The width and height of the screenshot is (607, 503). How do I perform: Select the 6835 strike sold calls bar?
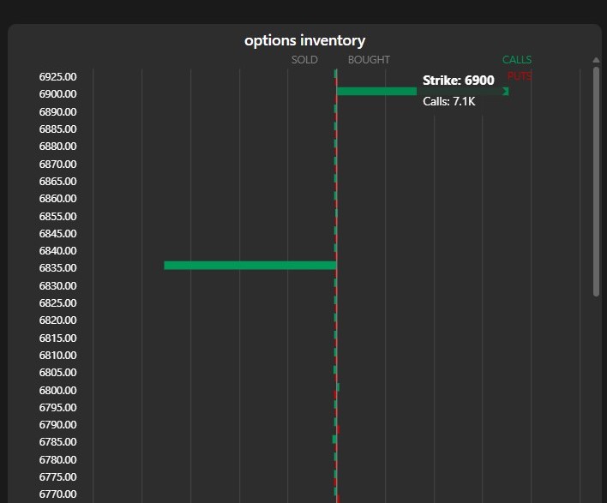[249, 266]
